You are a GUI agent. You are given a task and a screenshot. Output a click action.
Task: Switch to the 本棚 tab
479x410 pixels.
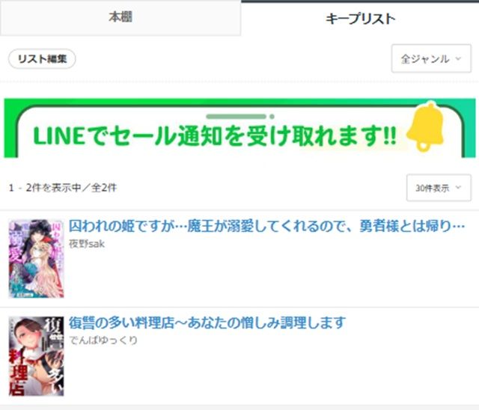pos(120,18)
